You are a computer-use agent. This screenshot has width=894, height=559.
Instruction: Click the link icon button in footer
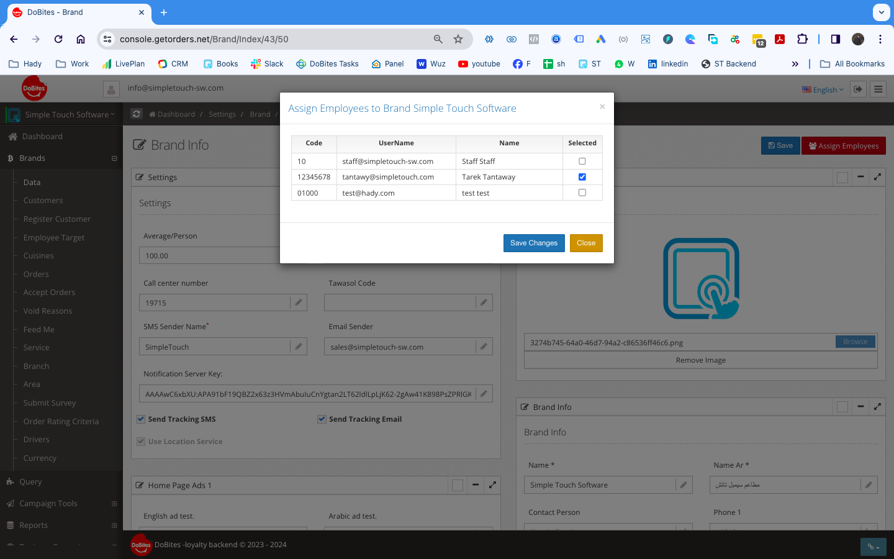click(874, 547)
